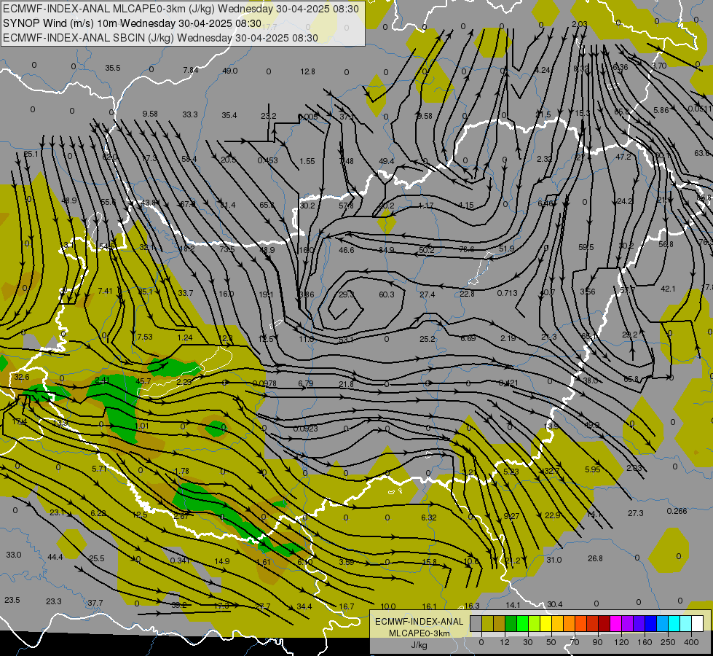Image resolution: width=713 pixels, height=656 pixels.
Task: Click the map value 84.9
Action: click(x=387, y=250)
